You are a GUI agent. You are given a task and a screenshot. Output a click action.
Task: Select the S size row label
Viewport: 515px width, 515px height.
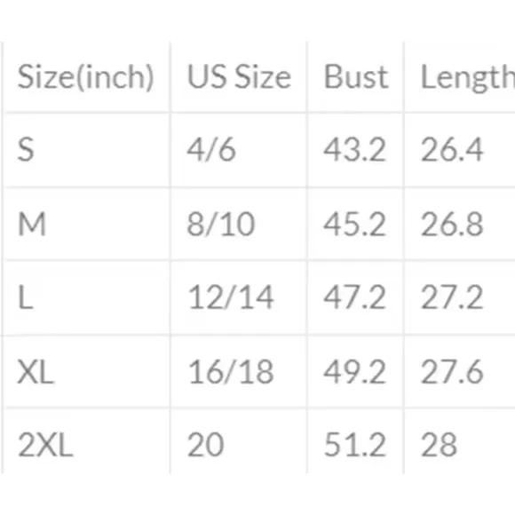click(x=26, y=150)
